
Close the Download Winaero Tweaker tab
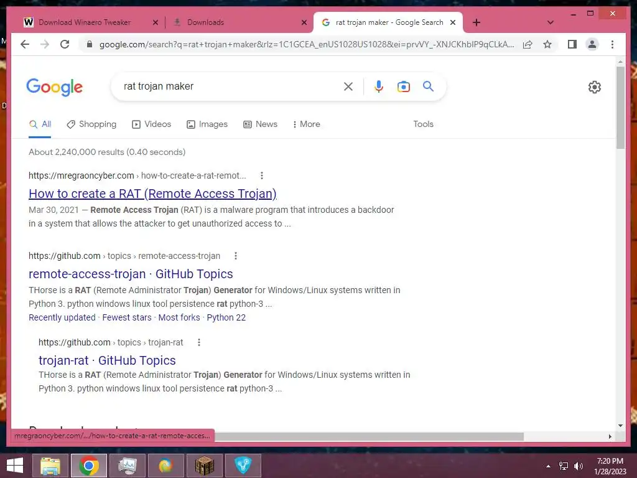pyautogui.click(x=155, y=22)
